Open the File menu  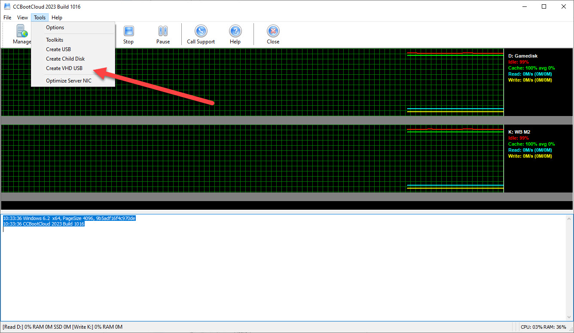[7, 18]
